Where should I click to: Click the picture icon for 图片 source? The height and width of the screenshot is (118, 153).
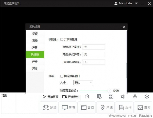pos(140,108)
